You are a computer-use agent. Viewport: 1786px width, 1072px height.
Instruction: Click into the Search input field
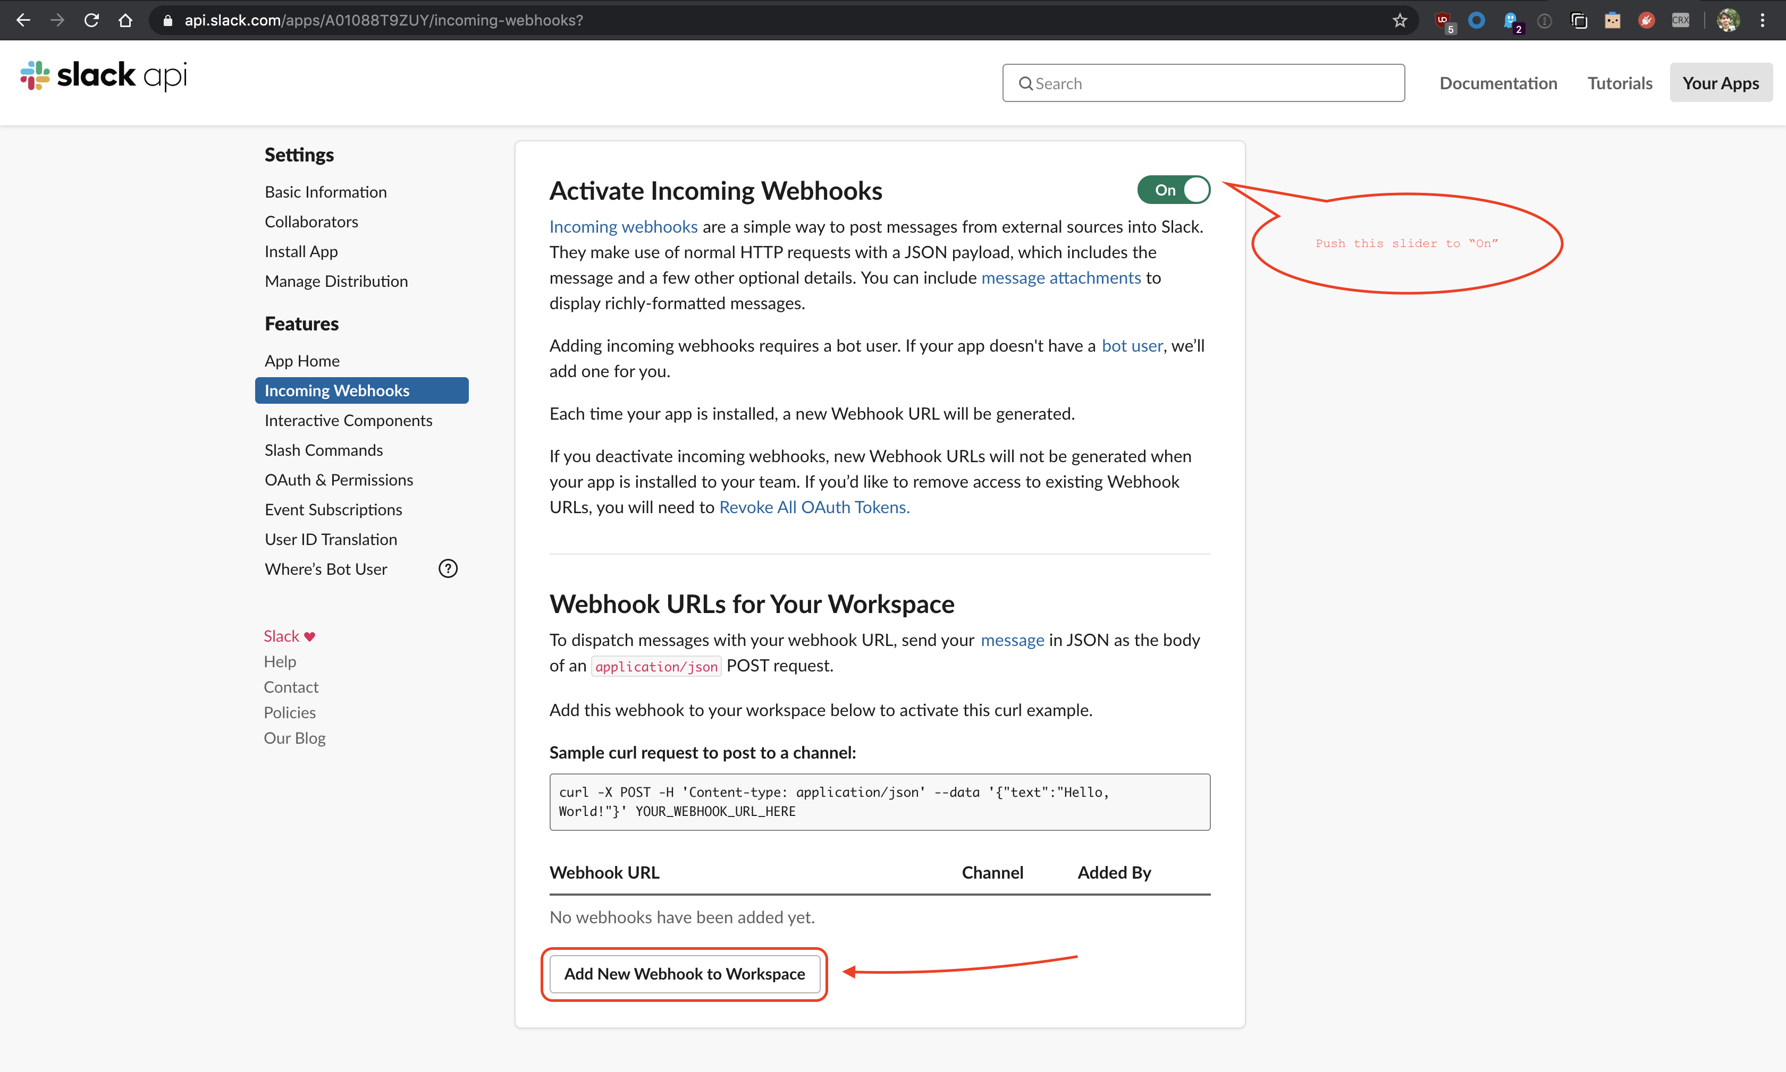pyautogui.click(x=1203, y=83)
